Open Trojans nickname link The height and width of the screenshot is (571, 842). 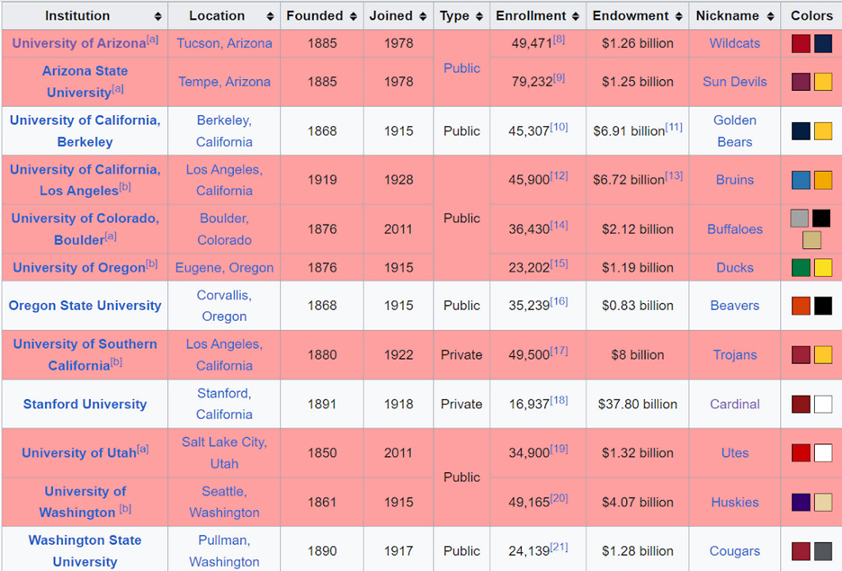click(735, 354)
